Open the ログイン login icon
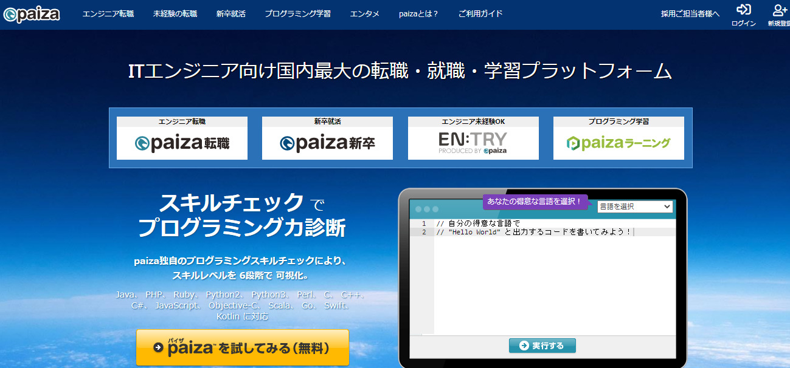790x368 pixels. (x=743, y=15)
